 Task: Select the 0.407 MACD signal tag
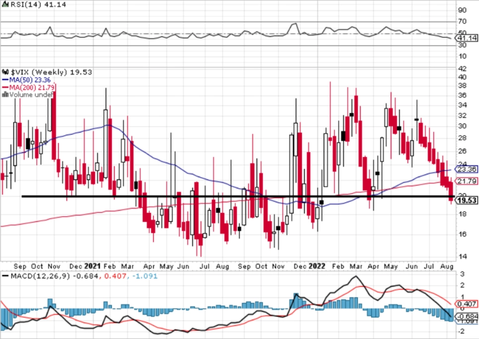click(467, 304)
